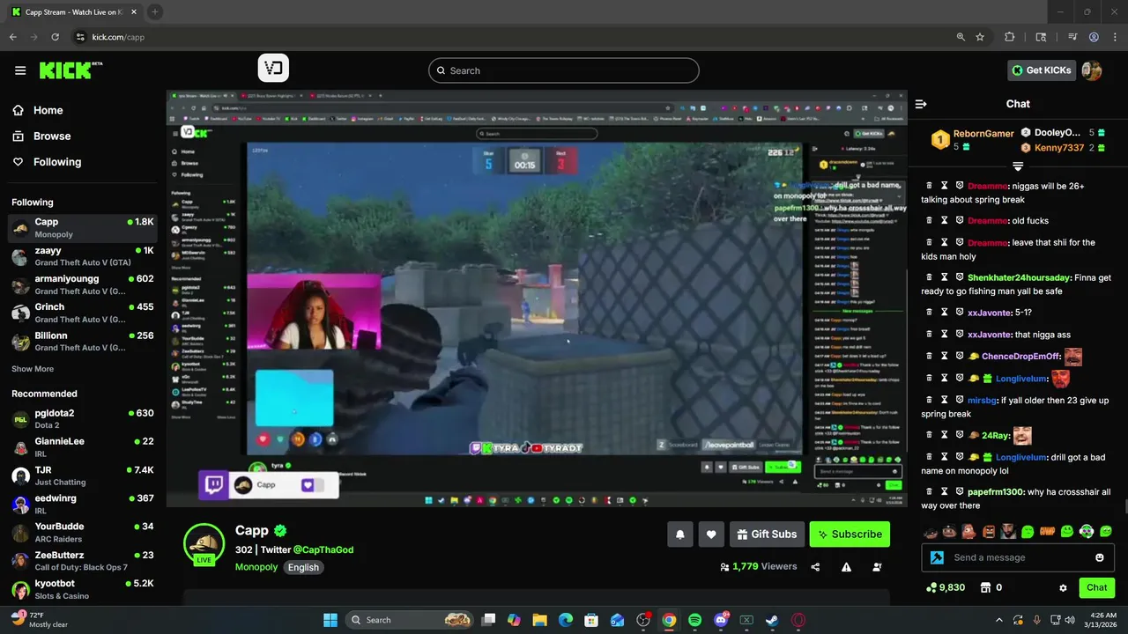Click Capp's live profile avatar
1128x634 pixels.
pyautogui.click(x=204, y=544)
